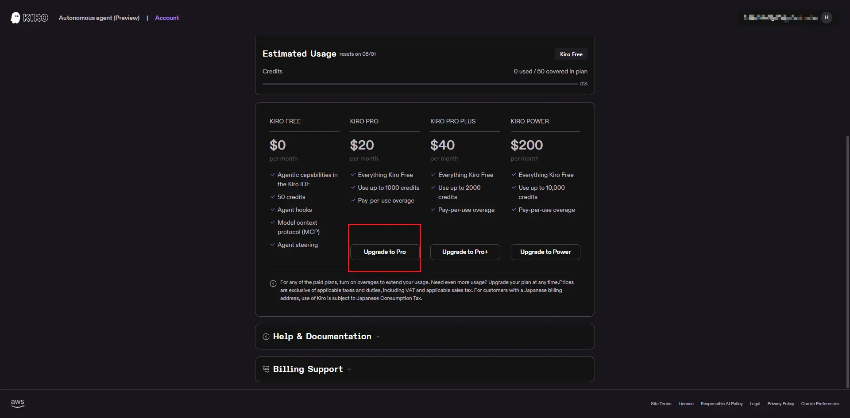Expand the Billing Support chevron
This screenshot has height=418, width=850.
(x=349, y=369)
